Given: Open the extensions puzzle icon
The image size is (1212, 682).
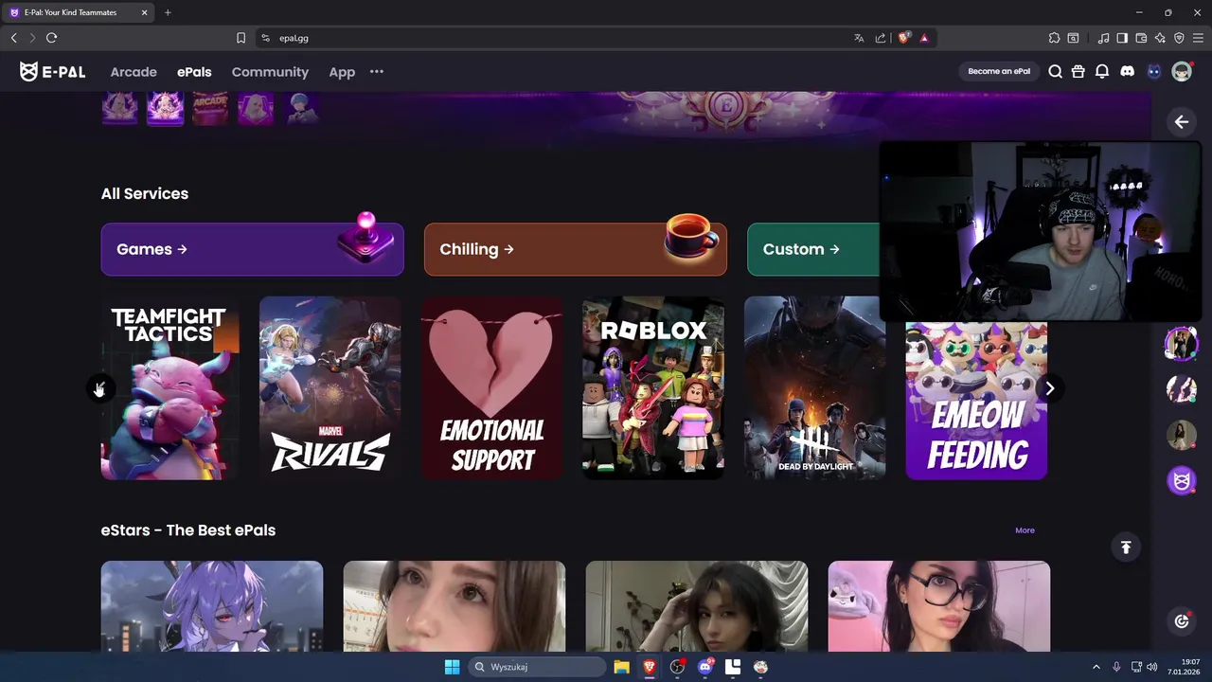Looking at the screenshot, I should click(1054, 38).
